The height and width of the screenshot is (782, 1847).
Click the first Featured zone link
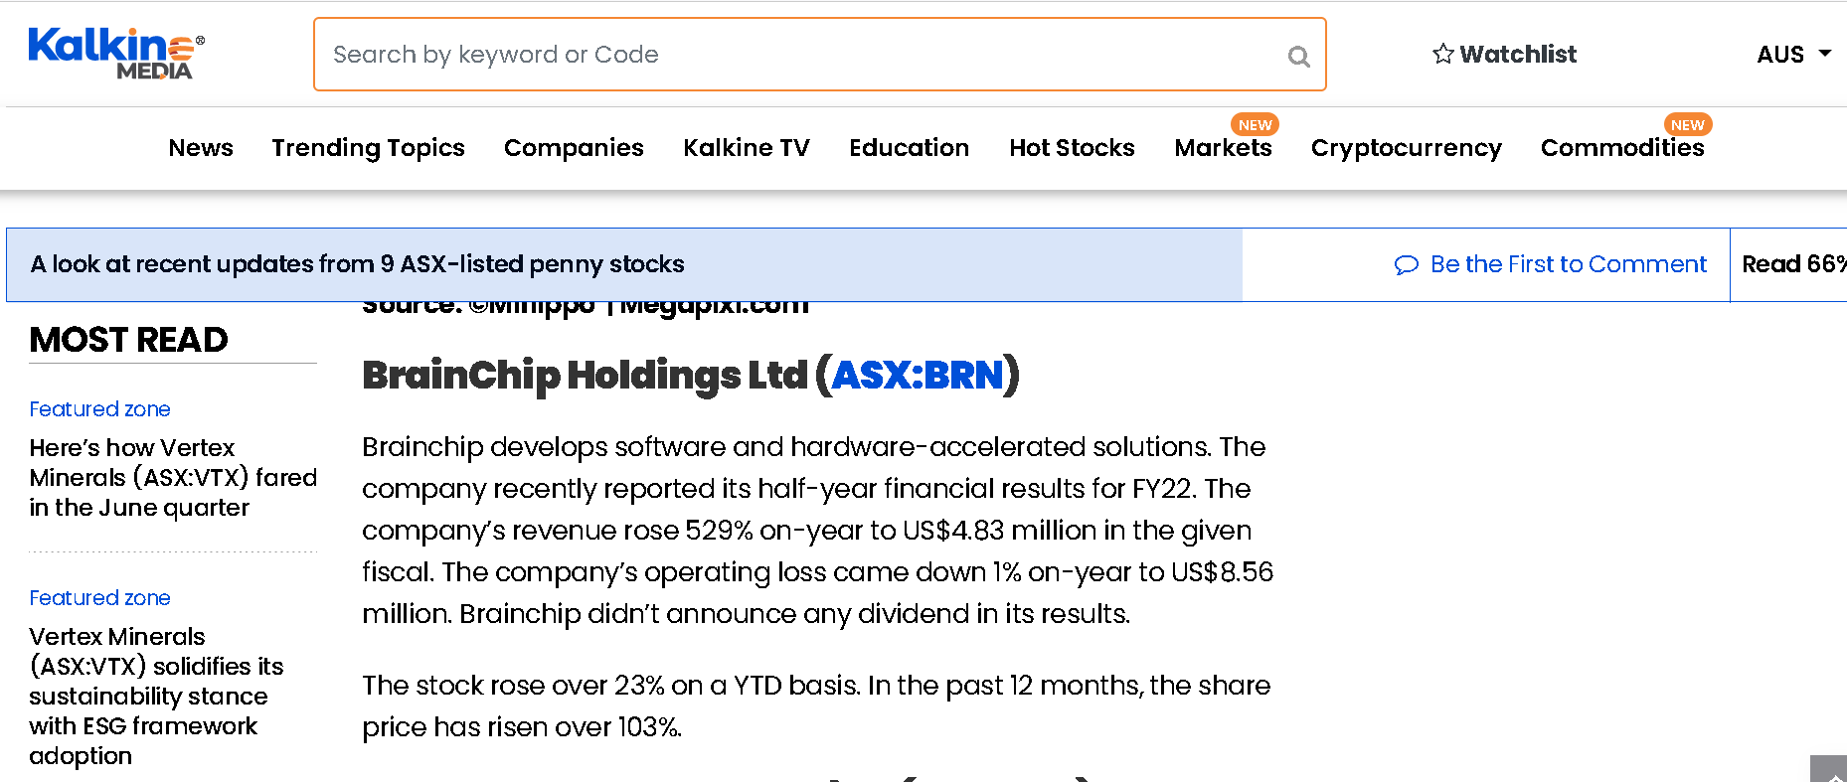coord(99,409)
